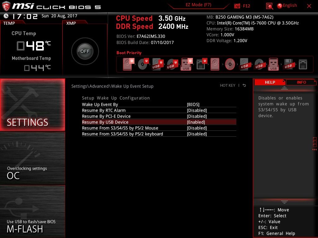Screen dimensions: 318x238
Task: Toggle the XMP OFF round button
Action: [85, 51]
